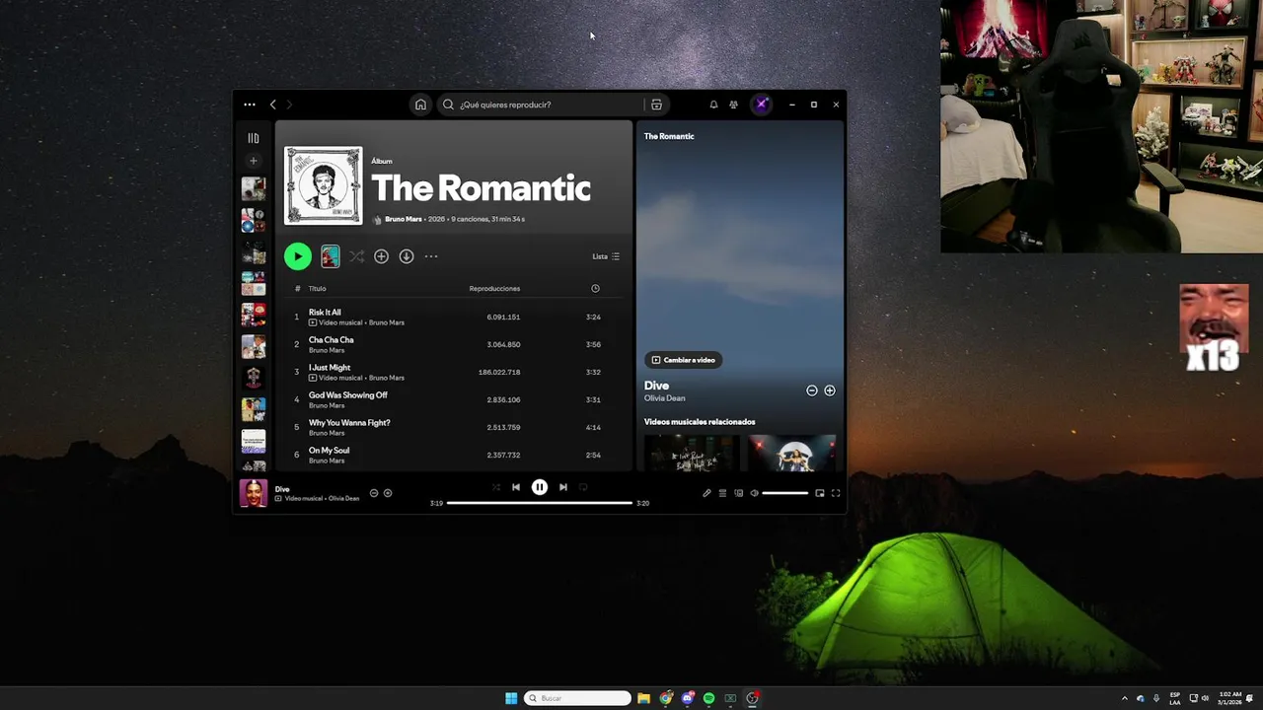Select the God Was Showing Off track
Viewport: 1263px width, 710px height.
tap(454, 399)
